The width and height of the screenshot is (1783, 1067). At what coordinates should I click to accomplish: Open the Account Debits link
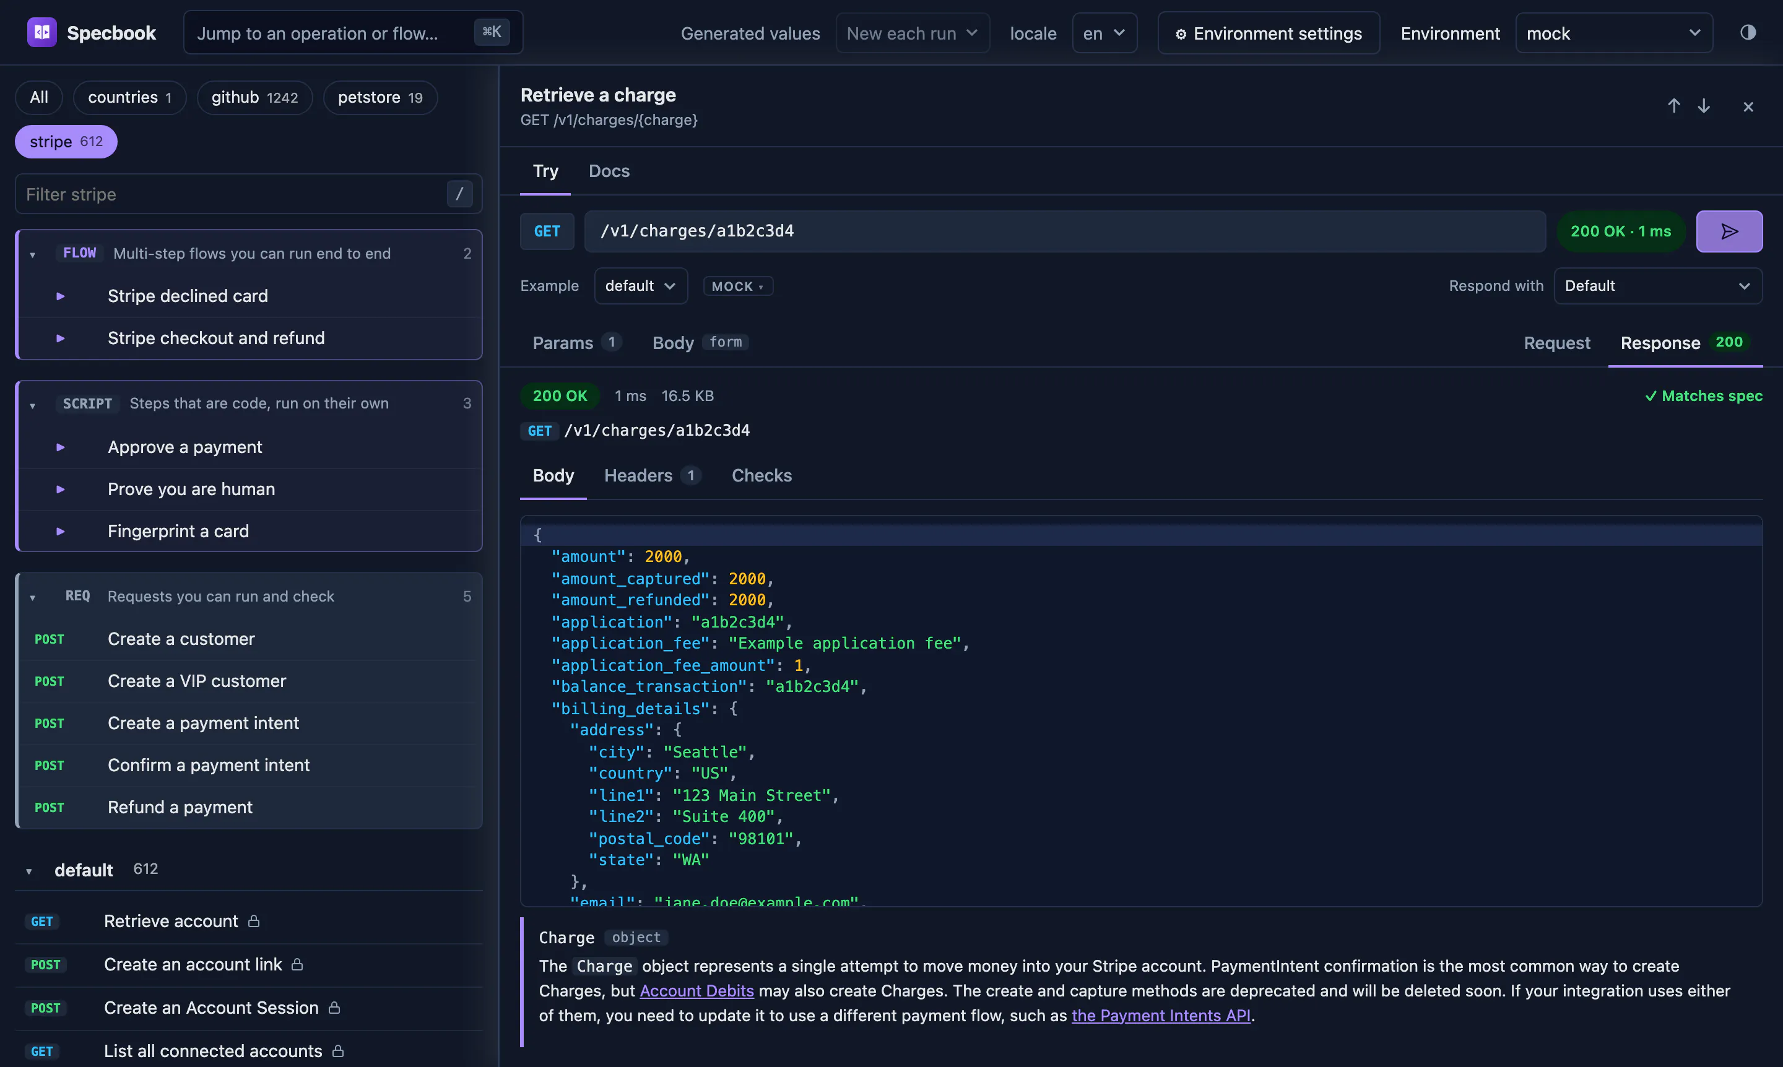pos(696,990)
